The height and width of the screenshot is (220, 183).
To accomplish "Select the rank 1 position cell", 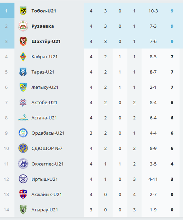I will coord(7,10).
